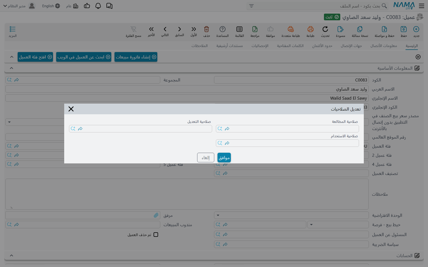Click افتح فئة العميل button

(35, 57)
